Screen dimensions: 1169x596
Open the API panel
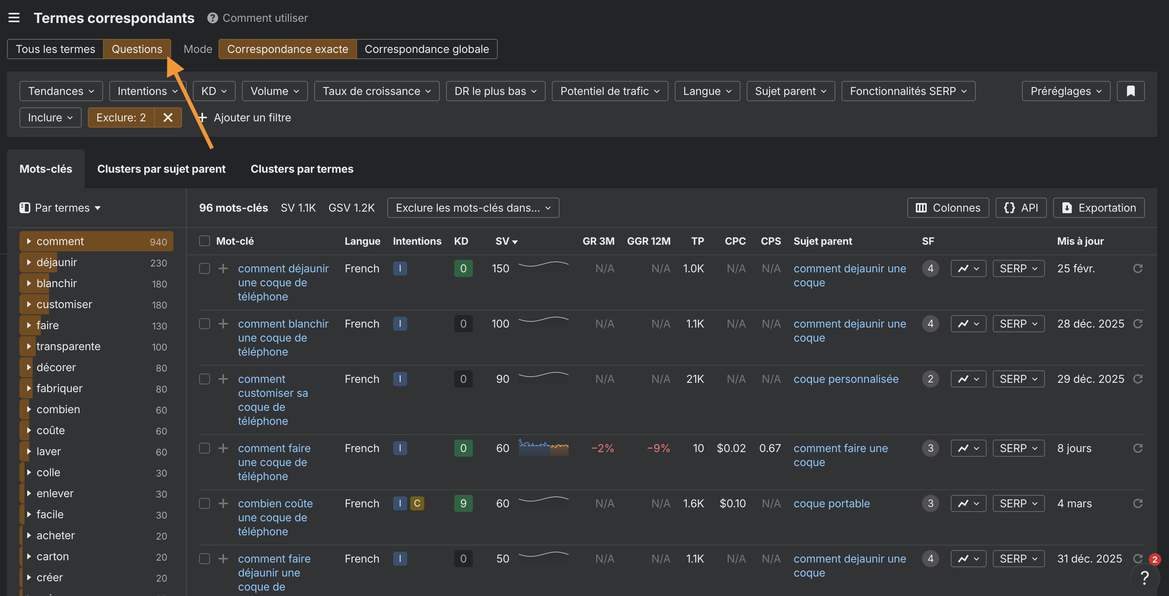pos(1020,207)
